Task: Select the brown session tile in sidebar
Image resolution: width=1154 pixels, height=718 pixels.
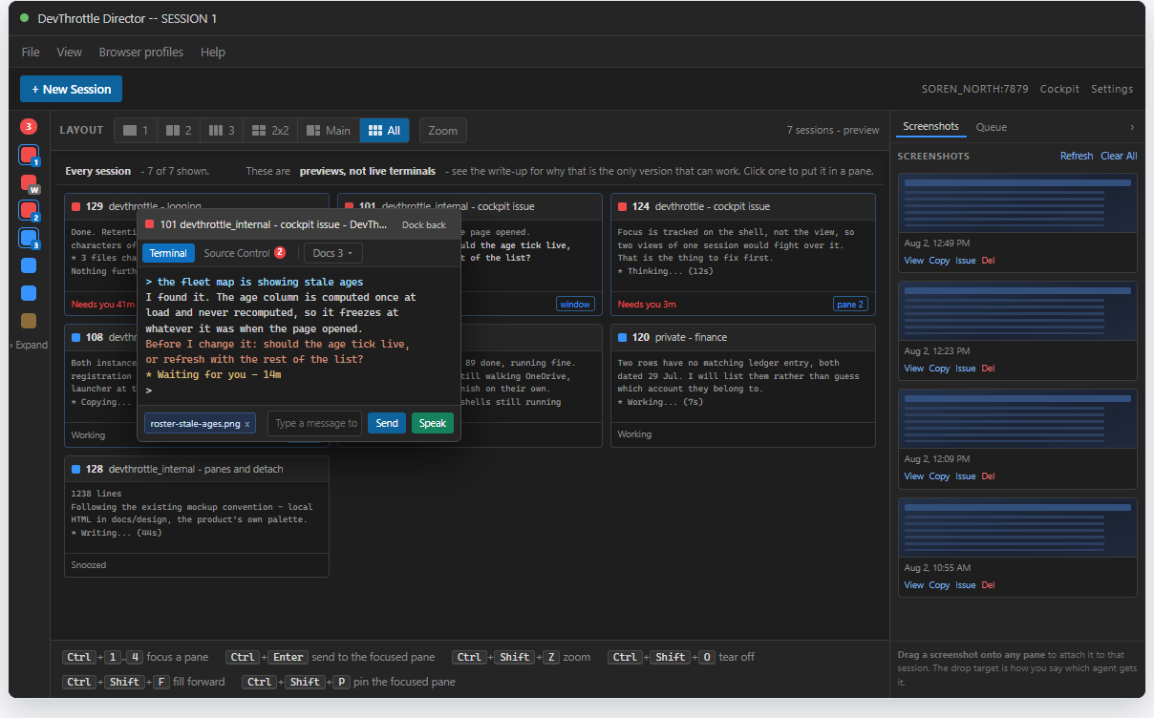Action: pyautogui.click(x=29, y=321)
